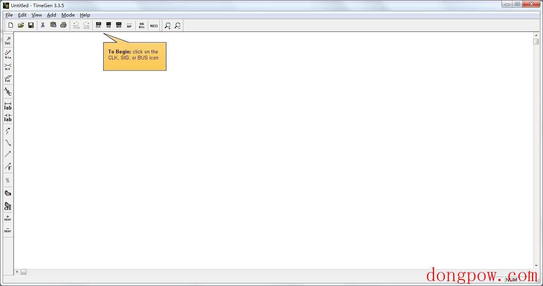Viewport: 543px width, 286px height.
Task: Select the curved arrow tool
Action: coord(8,131)
